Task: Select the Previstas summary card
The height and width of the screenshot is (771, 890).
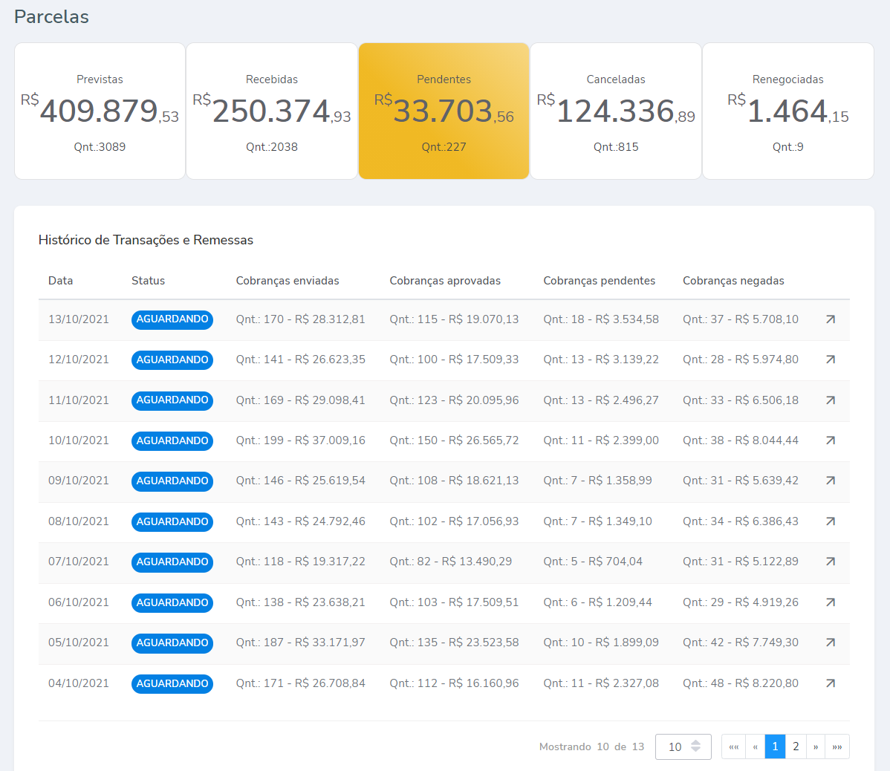Action: 100,111
